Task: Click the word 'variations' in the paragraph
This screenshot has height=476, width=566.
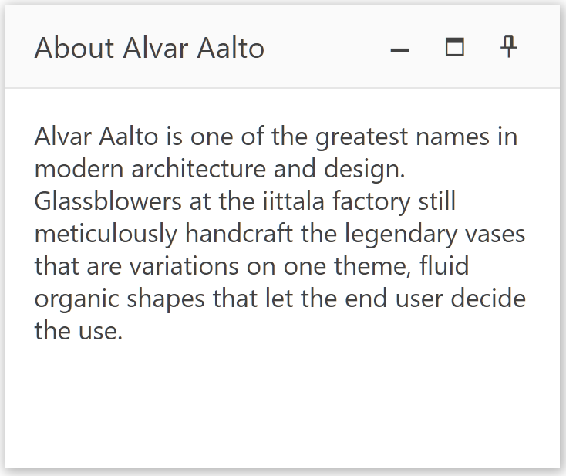Action: pos(184,266)
